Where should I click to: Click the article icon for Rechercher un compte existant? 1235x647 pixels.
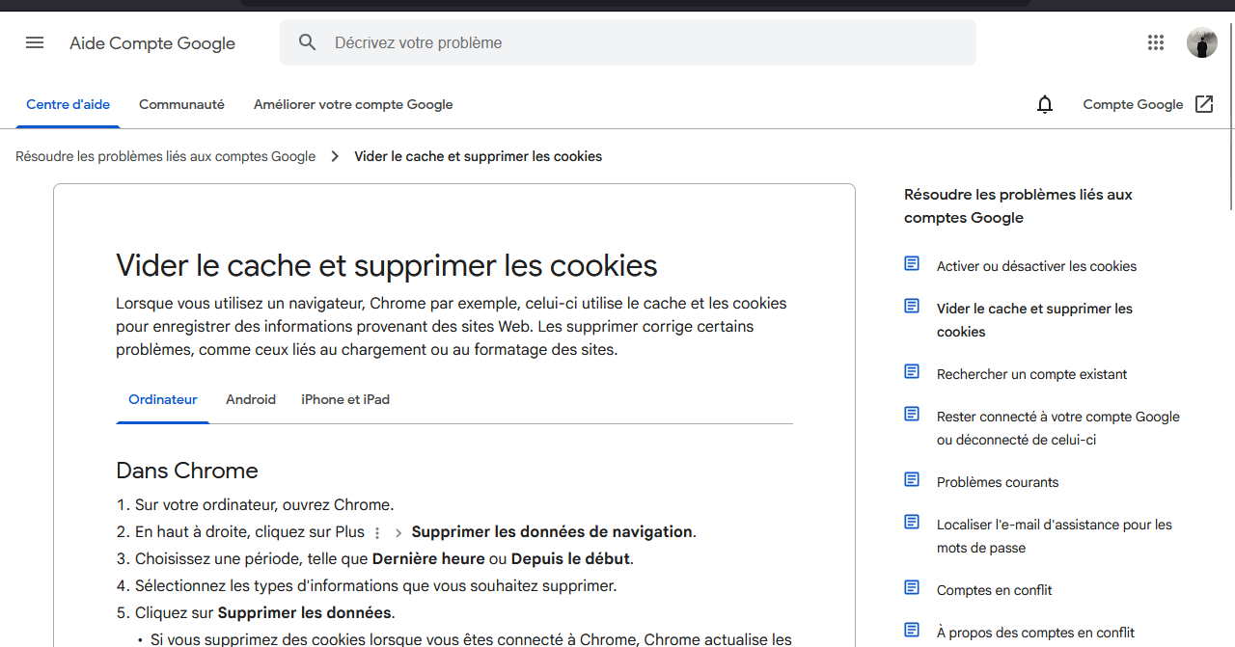912,371
